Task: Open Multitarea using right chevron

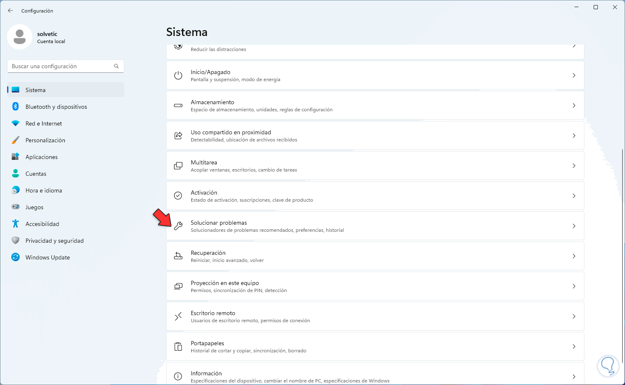Action: (x=574, y=166)
